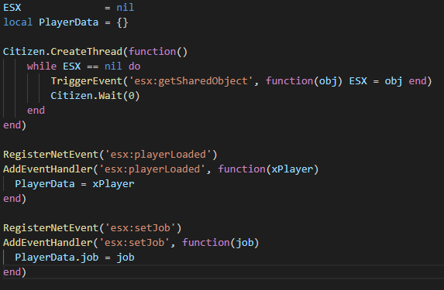Click 'xPlayer' in 'PlayerData = xPlayer'

[113, 184]
